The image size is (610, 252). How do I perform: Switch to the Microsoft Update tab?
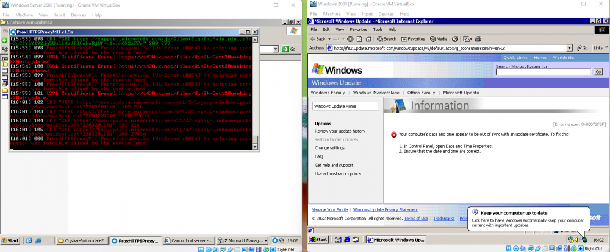pos(461,93)
